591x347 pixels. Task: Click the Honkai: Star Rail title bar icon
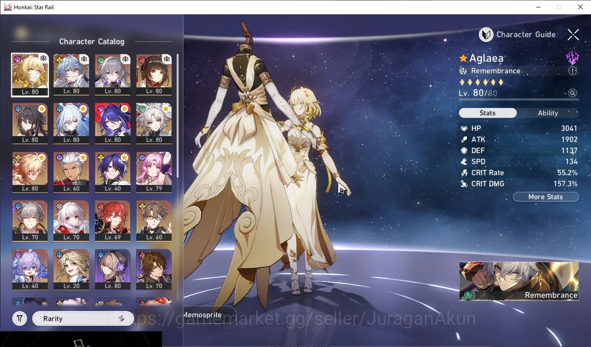[8, 7]
